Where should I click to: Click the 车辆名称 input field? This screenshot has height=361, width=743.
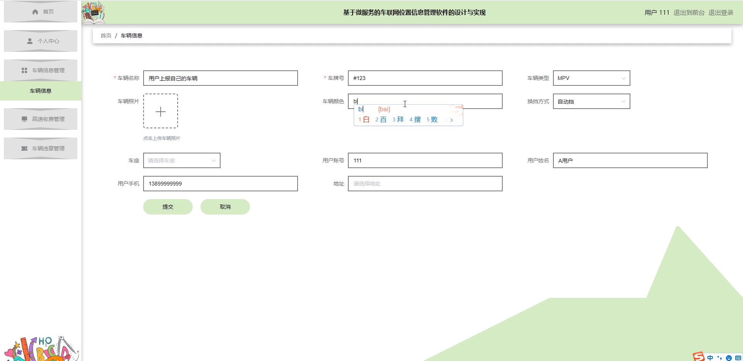pos(221,78)
